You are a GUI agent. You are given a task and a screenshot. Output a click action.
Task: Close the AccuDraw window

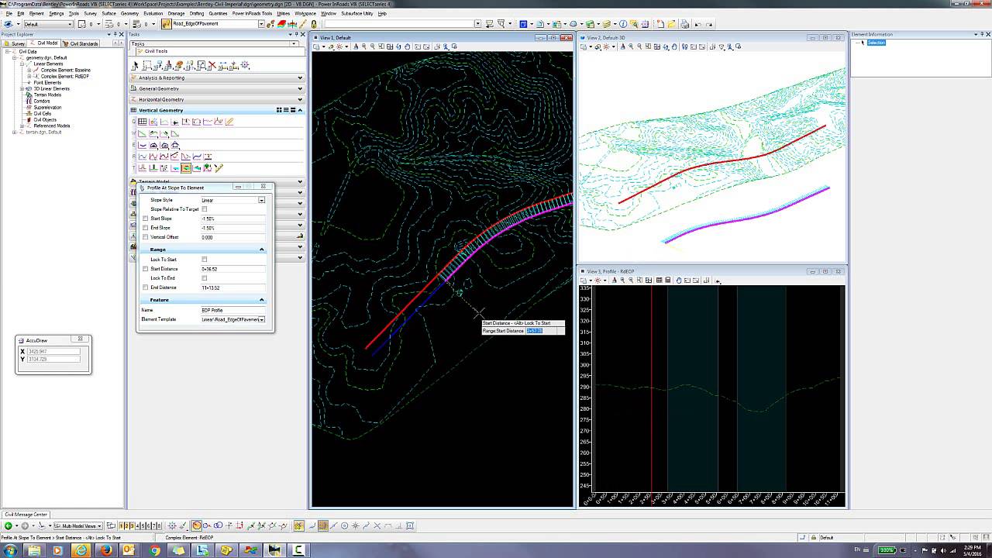click(80, 339)
